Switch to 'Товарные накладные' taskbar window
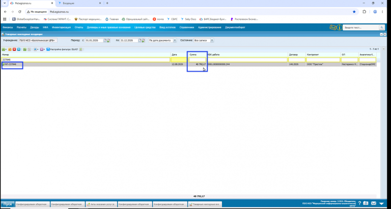Screen dimensions: 391x209 point(205,204)
